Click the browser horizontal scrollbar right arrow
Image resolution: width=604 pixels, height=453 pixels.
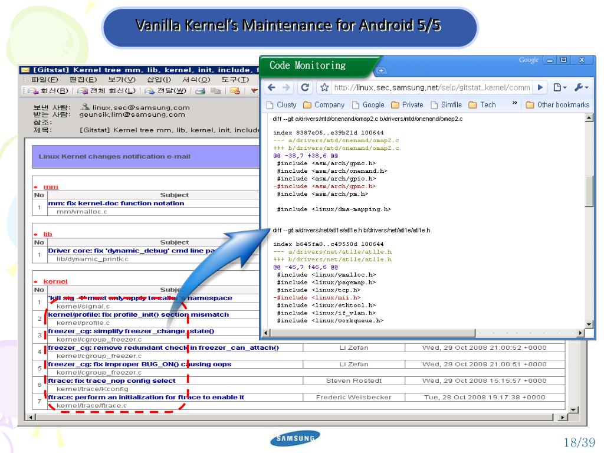pos(581,333)
